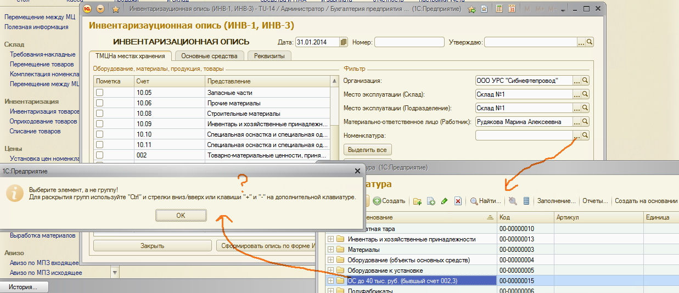Screen dimensions: 679x293
Task: Switch to the Основные средства tab
Action: click(209, 56)
